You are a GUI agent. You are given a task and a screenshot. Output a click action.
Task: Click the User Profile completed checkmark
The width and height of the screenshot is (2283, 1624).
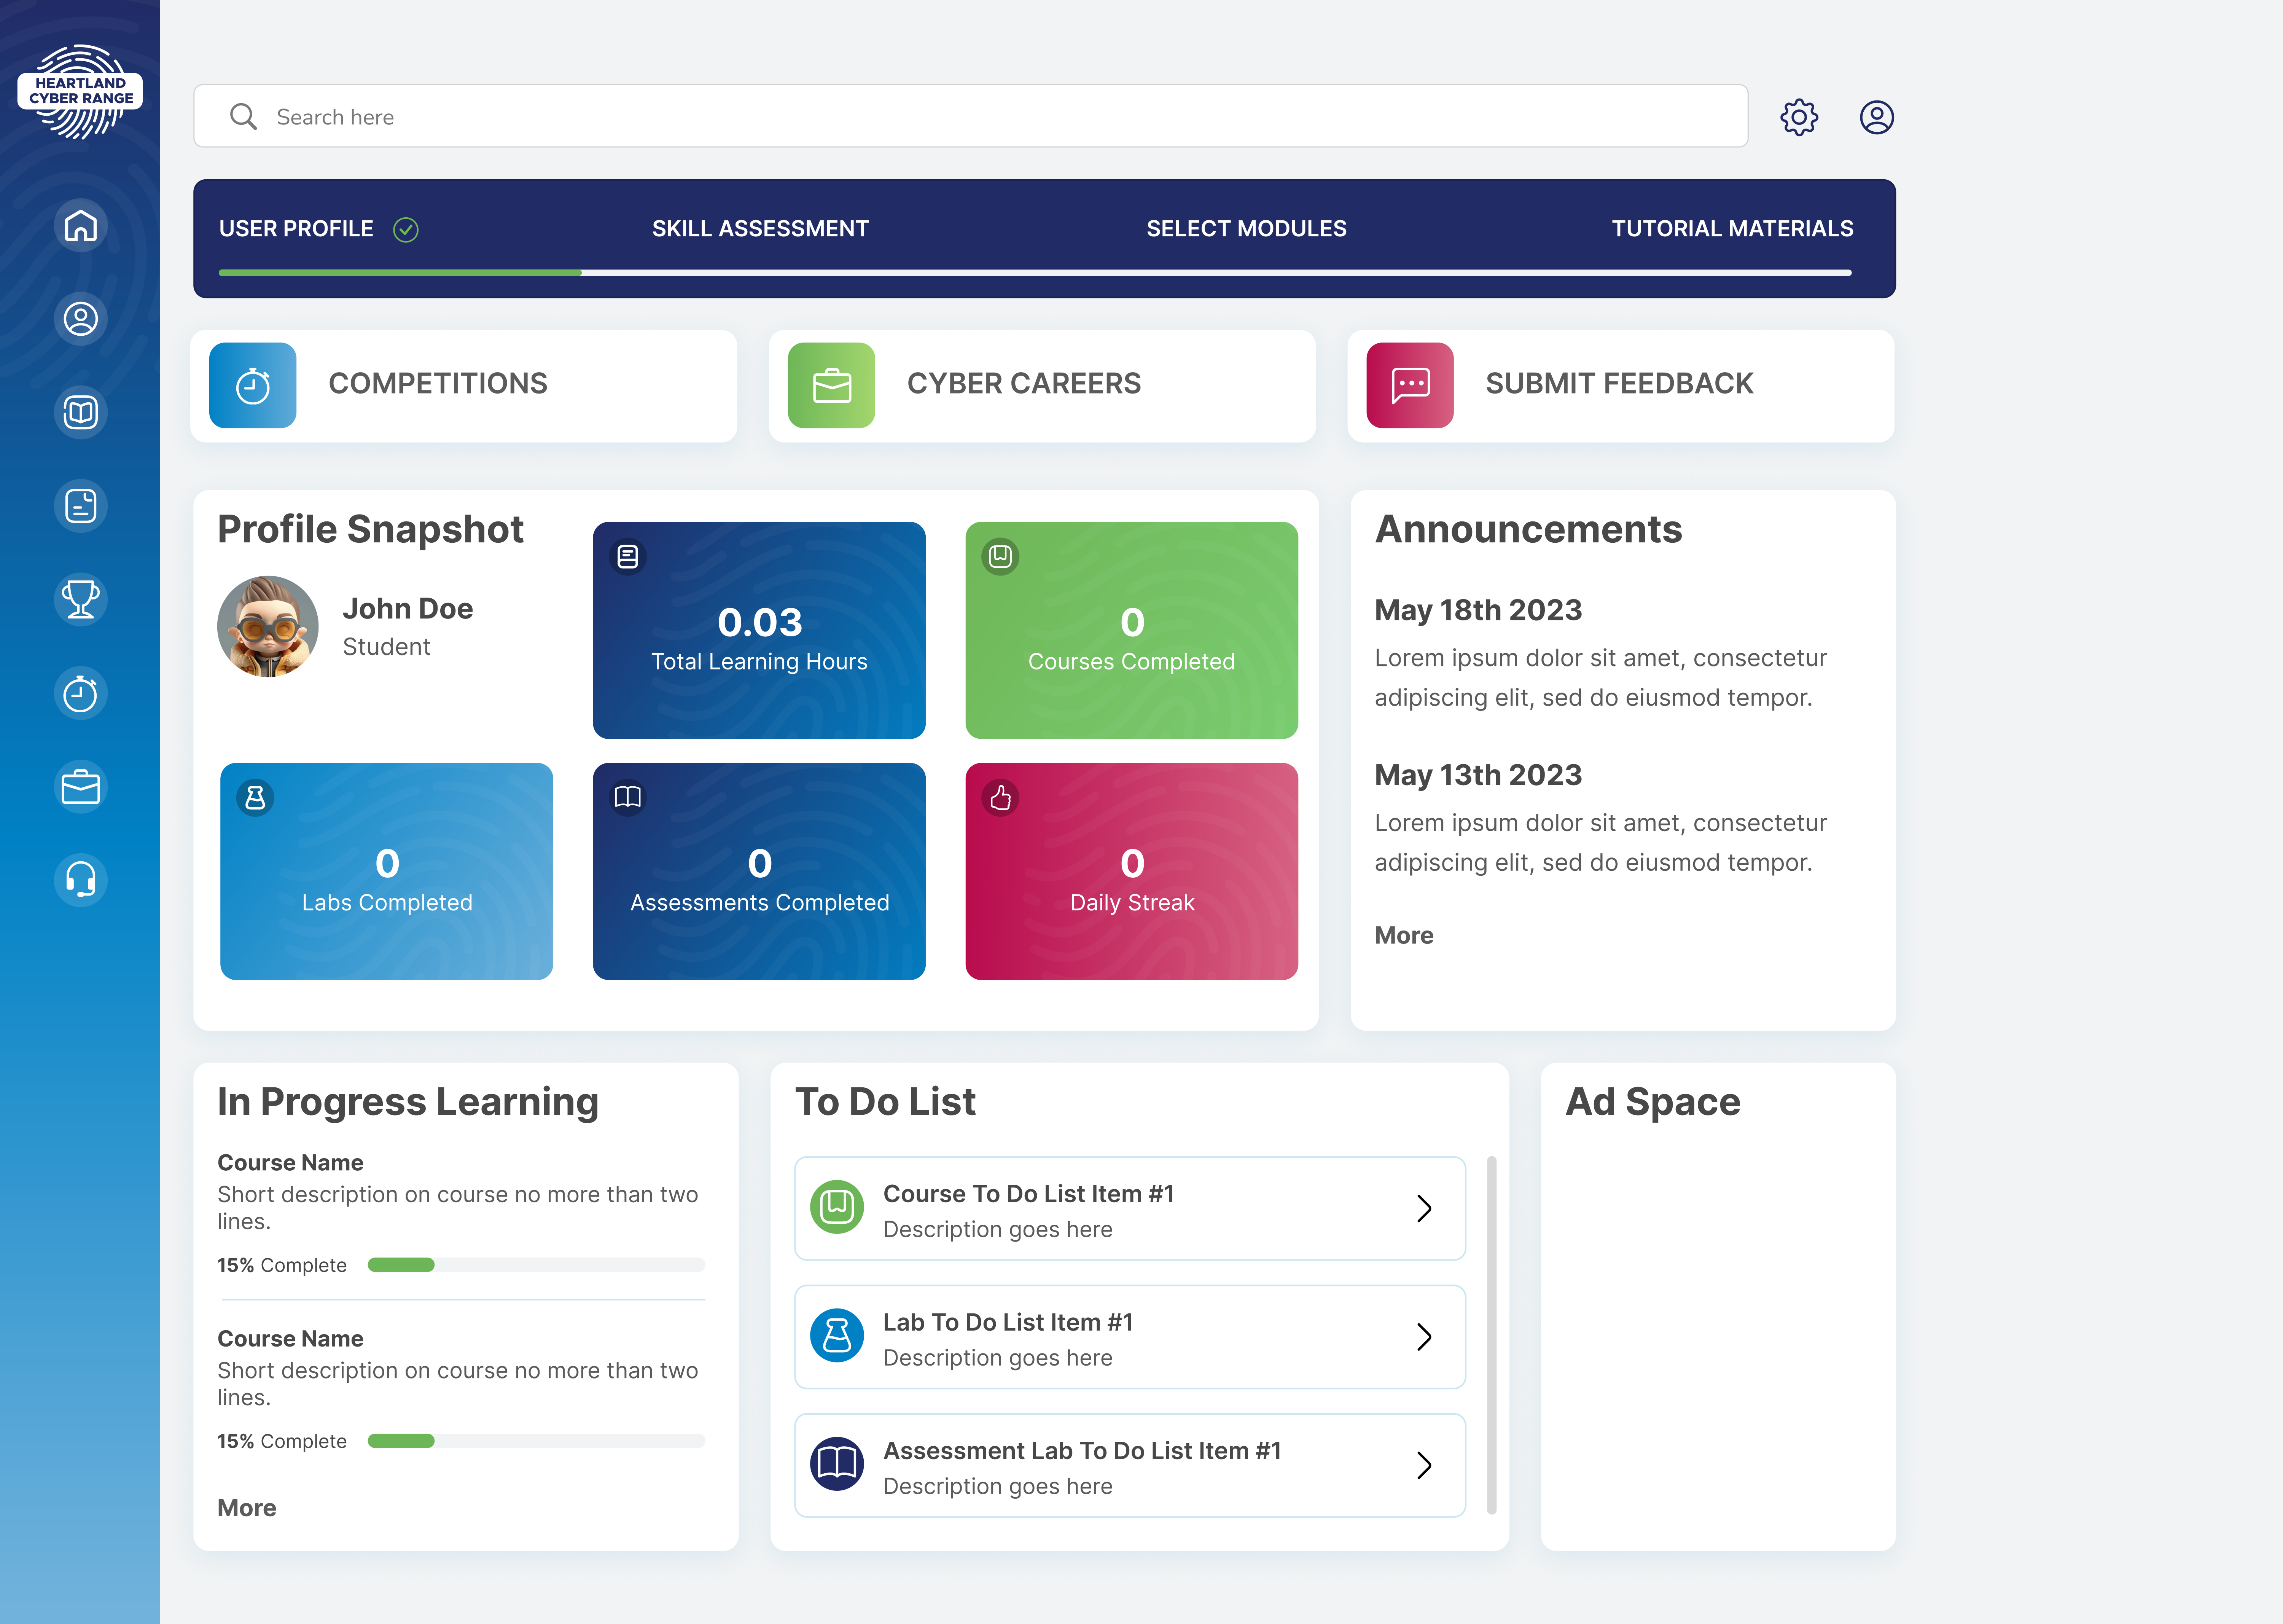(x=406, y=230)
